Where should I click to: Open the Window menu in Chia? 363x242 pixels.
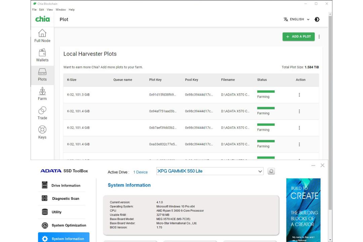point(61,10)
